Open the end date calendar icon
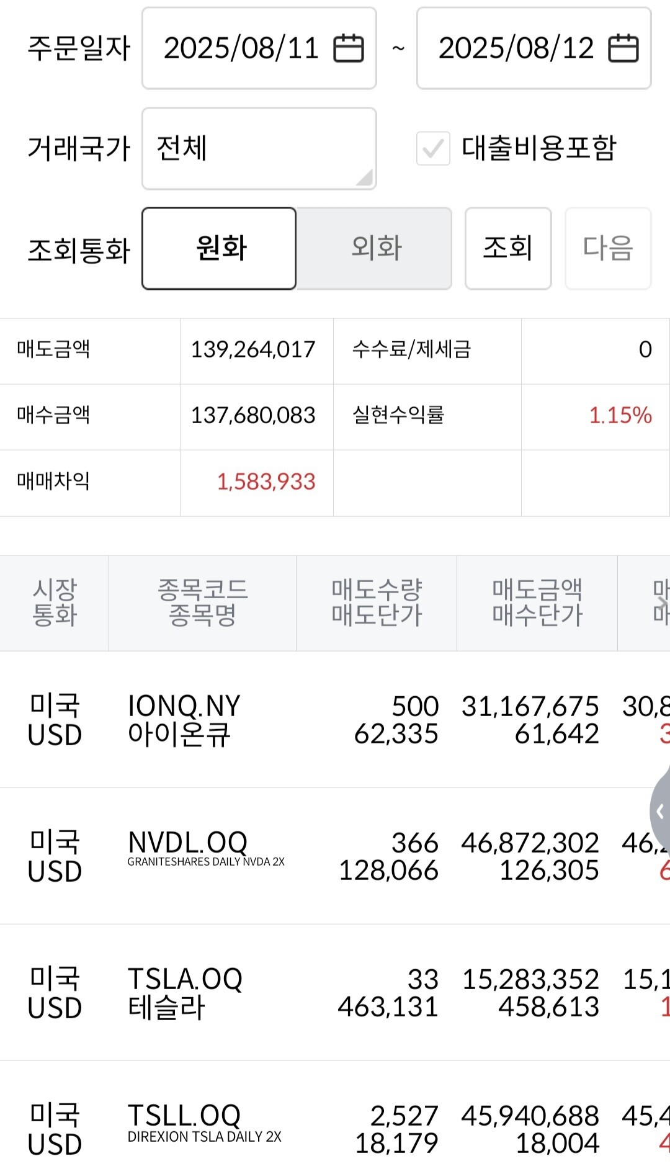The image size is (670, 1174). (623, 48)
